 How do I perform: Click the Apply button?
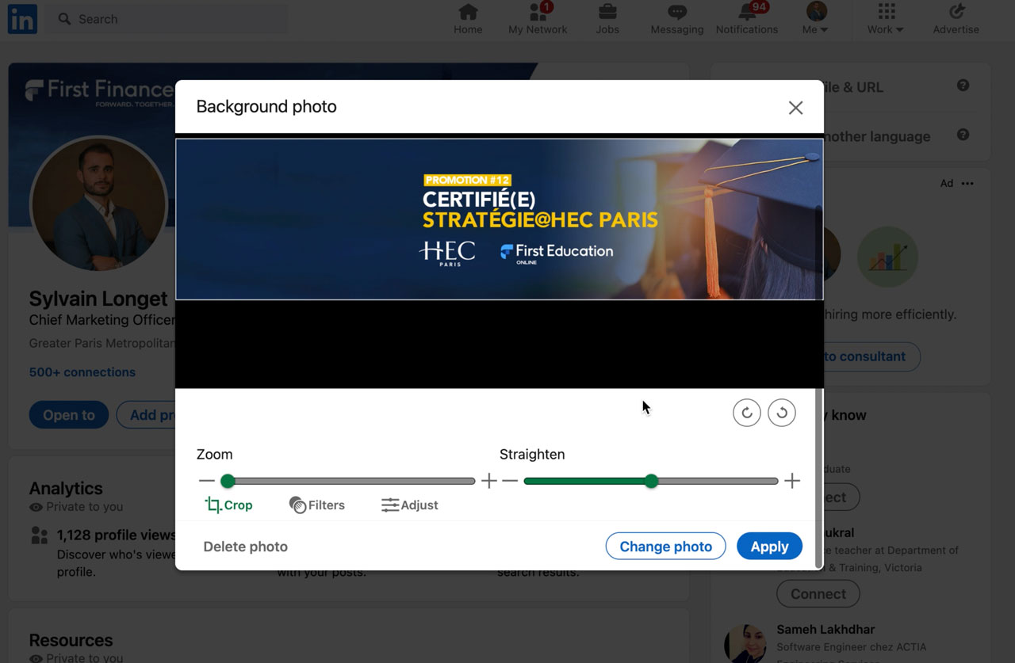(769, 546)
